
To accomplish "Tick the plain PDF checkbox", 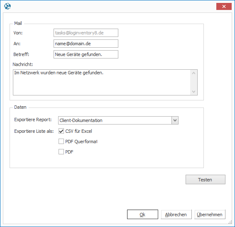I will 61,152.
